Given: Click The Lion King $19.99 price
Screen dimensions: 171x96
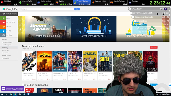Looking at the screenshot, I should (x=49, y=79).
